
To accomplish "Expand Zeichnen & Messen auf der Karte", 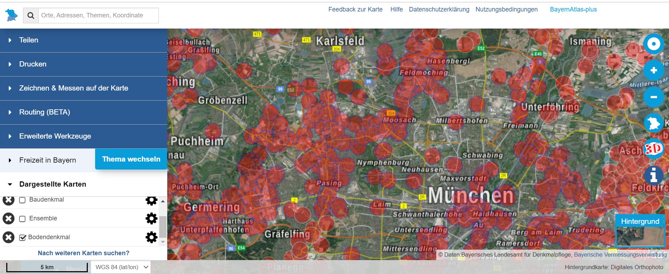I will (84, 88).
